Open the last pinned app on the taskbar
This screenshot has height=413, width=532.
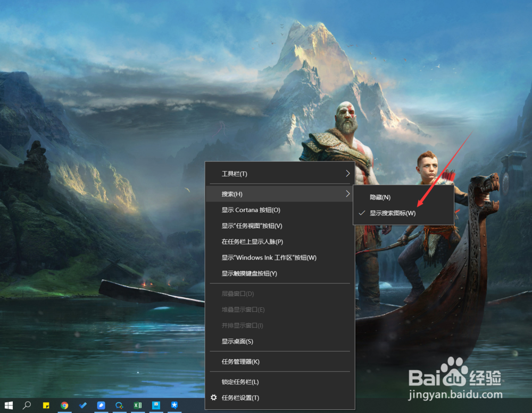(x=174, y=405)
